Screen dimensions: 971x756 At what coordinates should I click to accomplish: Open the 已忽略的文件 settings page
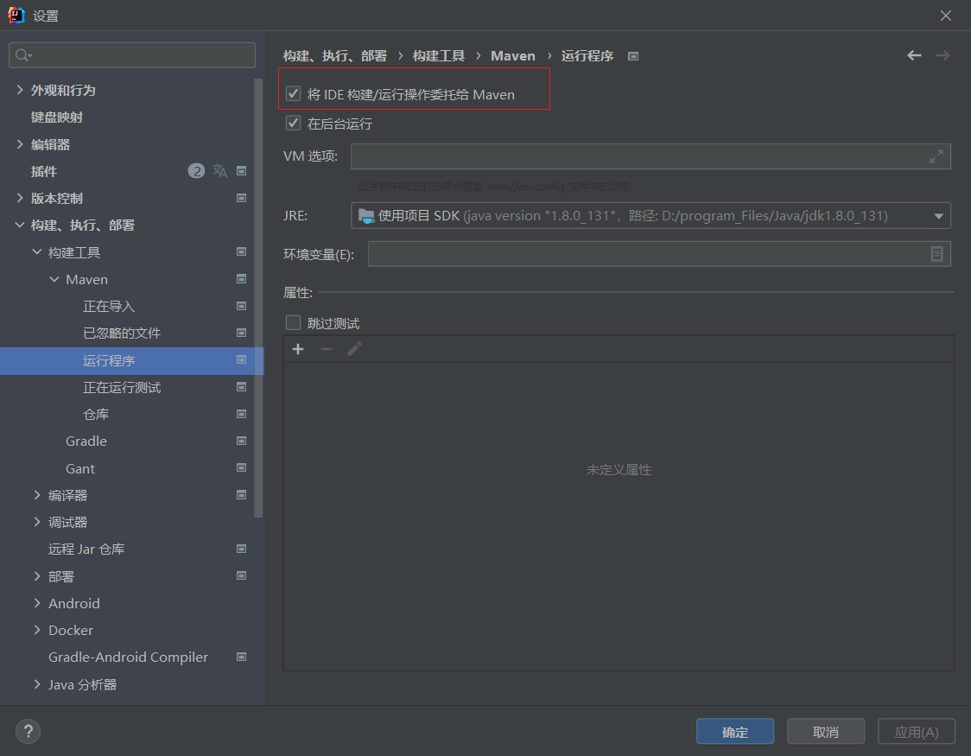tap(122, 334)
